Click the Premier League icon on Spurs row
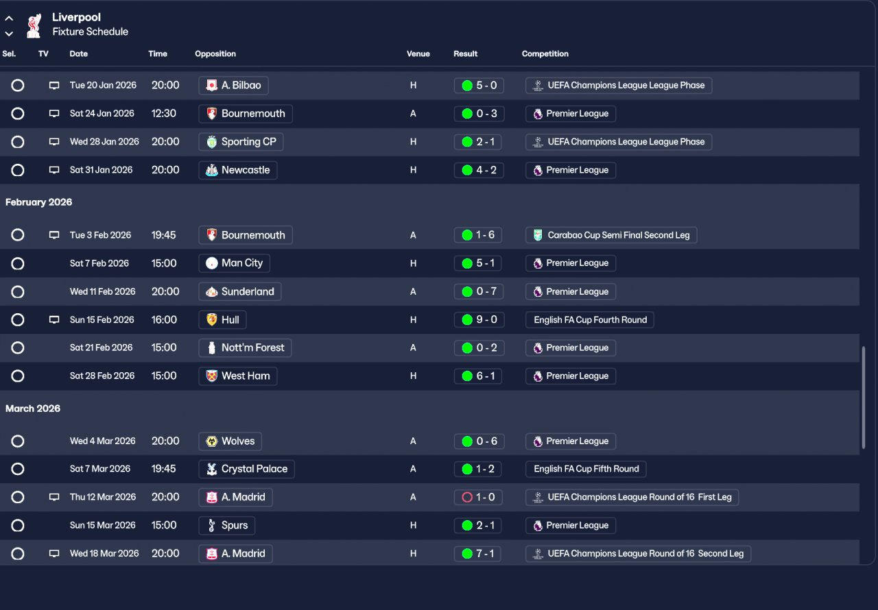Screen dimensions: 878x610 (x=538, y=525)
